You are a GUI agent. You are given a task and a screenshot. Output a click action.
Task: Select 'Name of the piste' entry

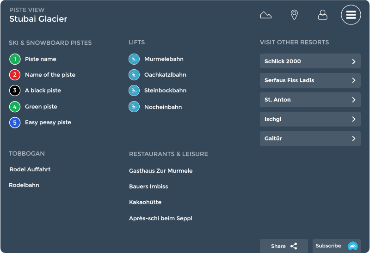point(50,75)
